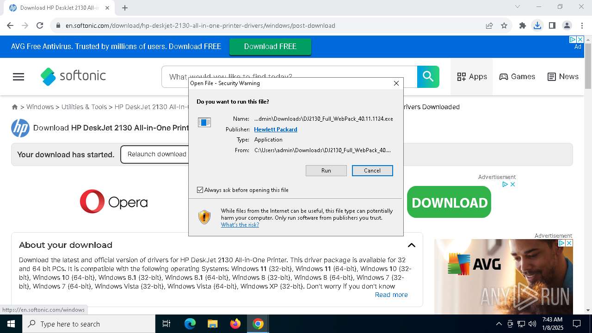This screenshot has height=333, width=592.
Task: Click the green DOWNLOAD ad button
Action: [449, 202]
